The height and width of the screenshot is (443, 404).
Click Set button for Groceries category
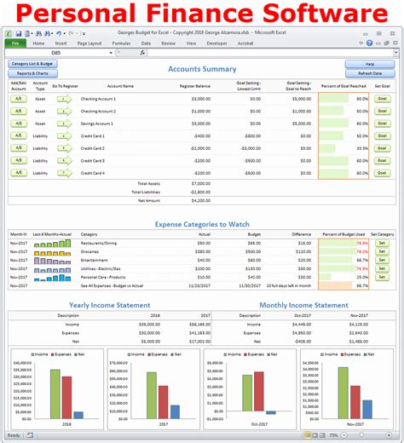pos(382,251)
